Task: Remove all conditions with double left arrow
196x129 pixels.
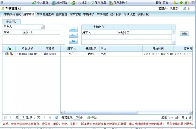Action: point(73,41)
